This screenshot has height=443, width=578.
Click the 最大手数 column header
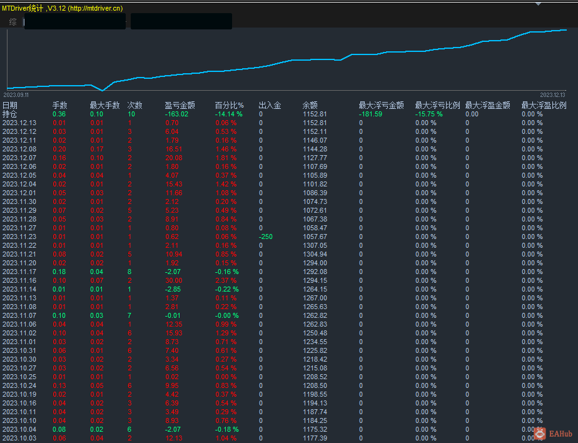104,106
